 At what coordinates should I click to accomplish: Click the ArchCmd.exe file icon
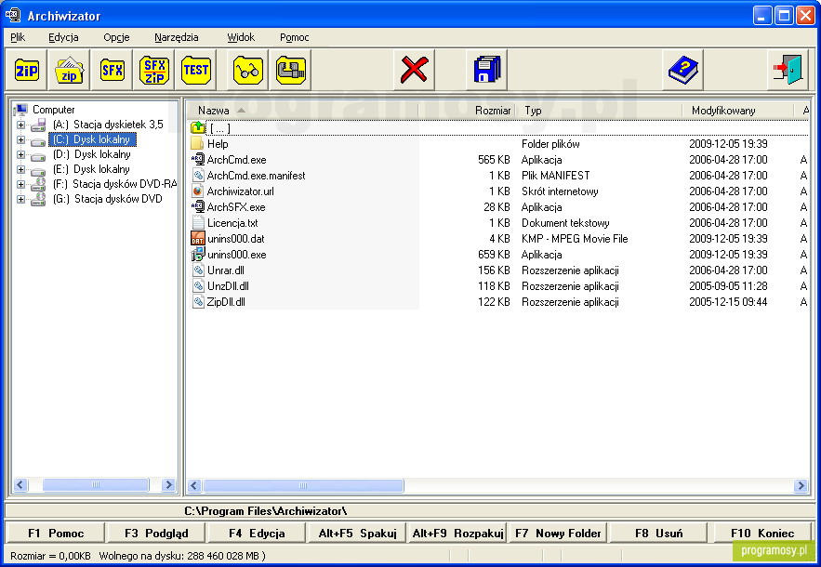click(x=197, y=159)
